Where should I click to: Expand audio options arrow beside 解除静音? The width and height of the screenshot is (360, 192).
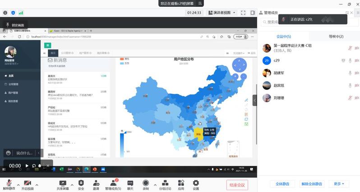[18, 184]
